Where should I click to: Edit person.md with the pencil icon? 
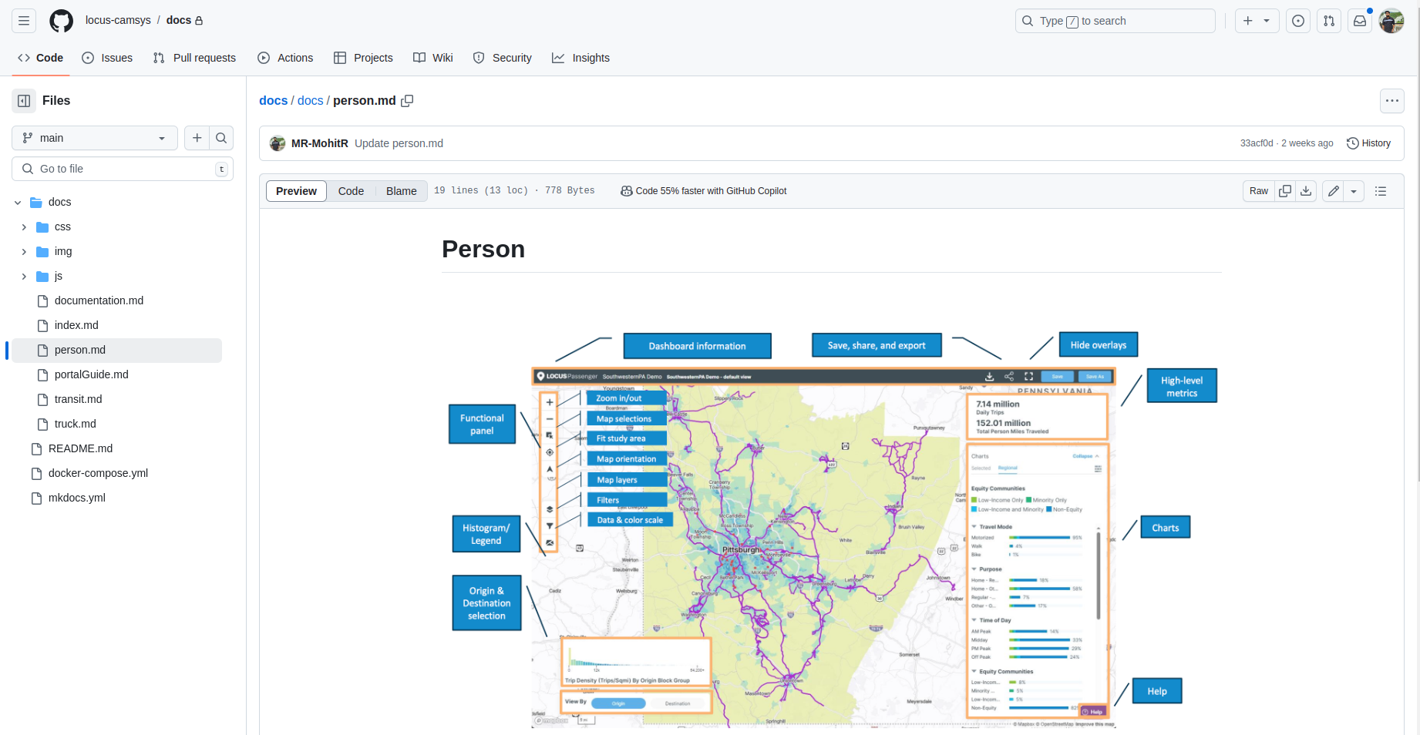1334,191
